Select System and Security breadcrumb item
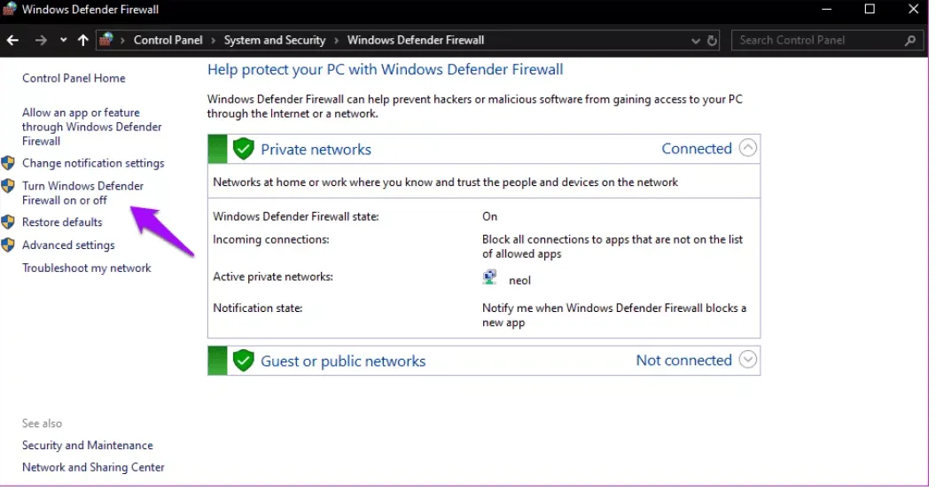This screenshot has height=490, width=936. point(275,41)
